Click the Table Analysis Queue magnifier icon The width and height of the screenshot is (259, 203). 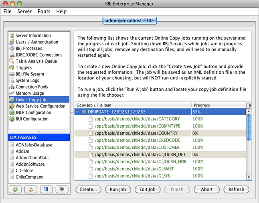12,61
